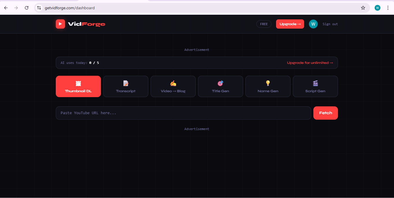
Task: Open your W profile avatar menu
Action: pos(313,24)
